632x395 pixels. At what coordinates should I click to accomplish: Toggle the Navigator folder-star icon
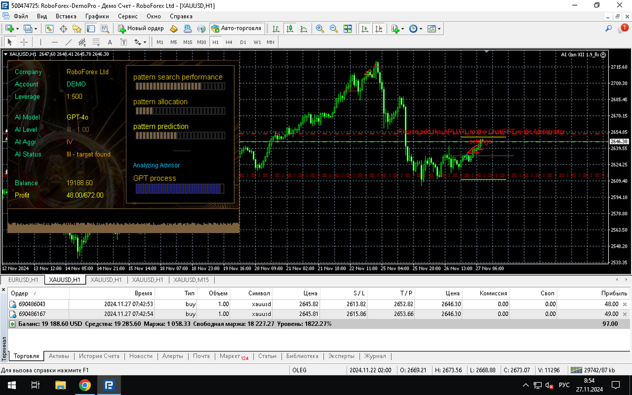tap(77, 28)
